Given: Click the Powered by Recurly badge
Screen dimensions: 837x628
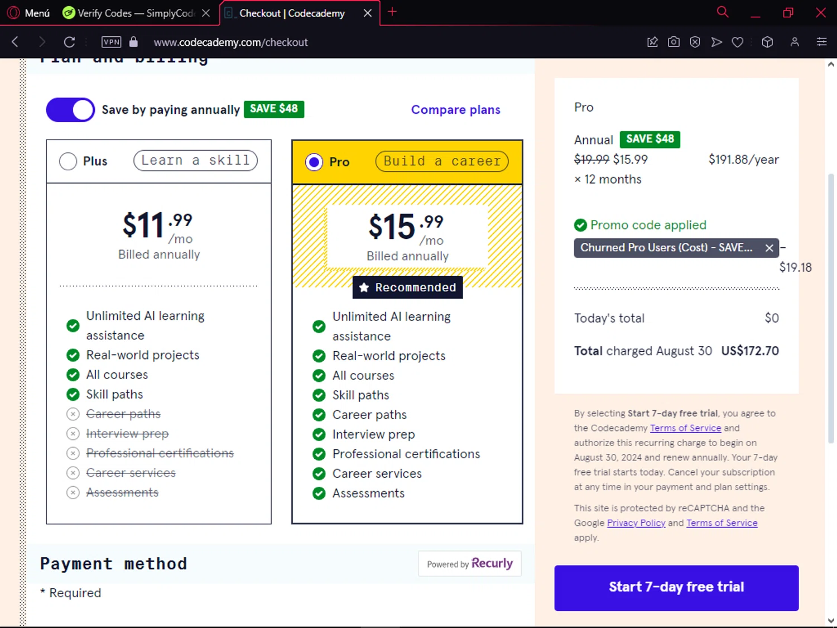Looking at the screenshot, I should point(470,564).
